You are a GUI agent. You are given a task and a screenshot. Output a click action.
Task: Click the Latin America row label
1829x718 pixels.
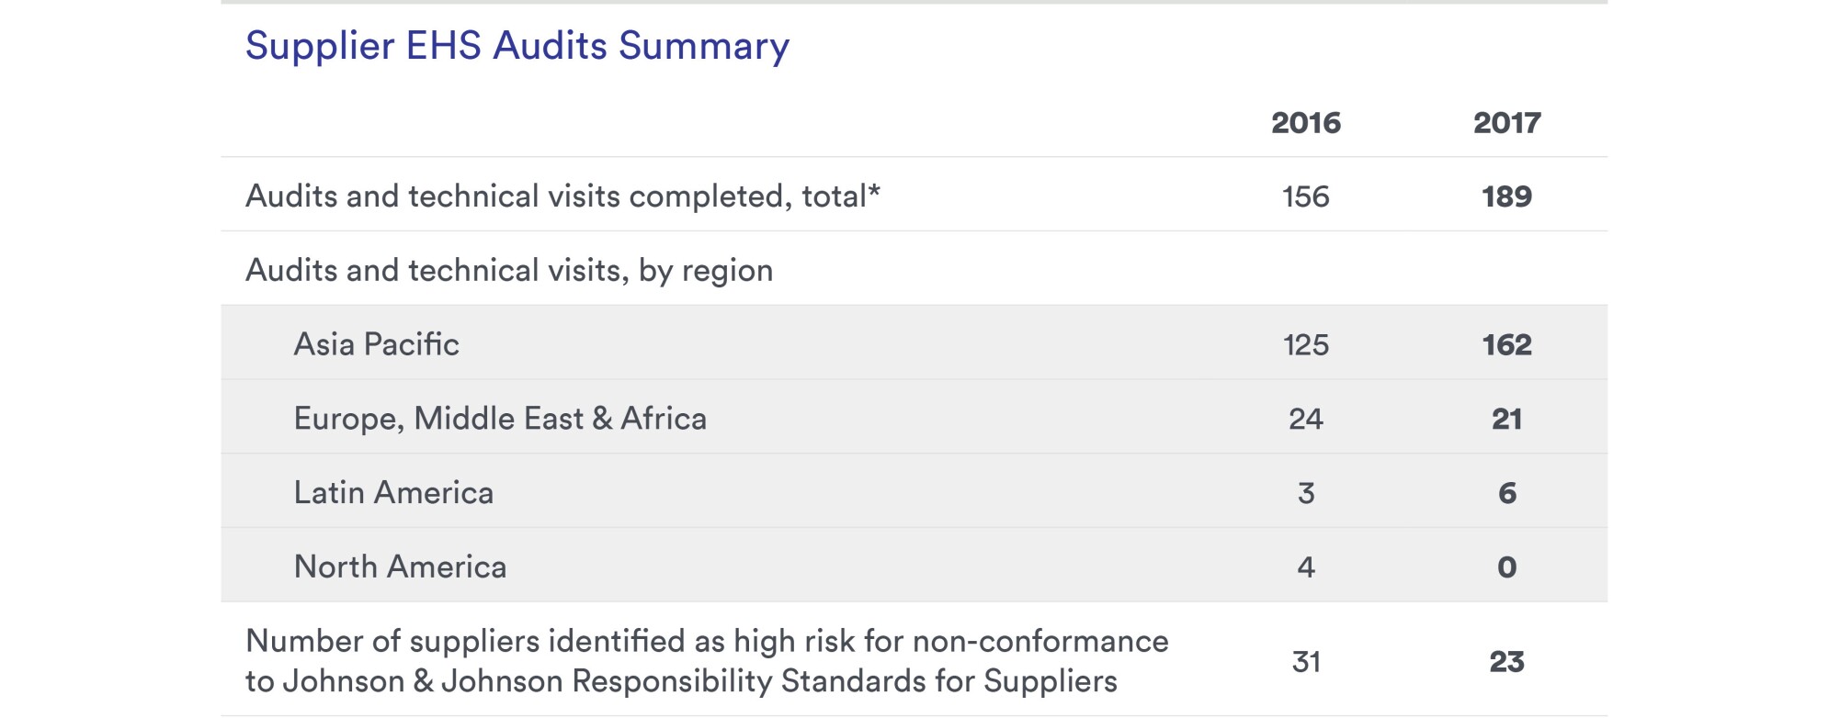click(393, 493)
